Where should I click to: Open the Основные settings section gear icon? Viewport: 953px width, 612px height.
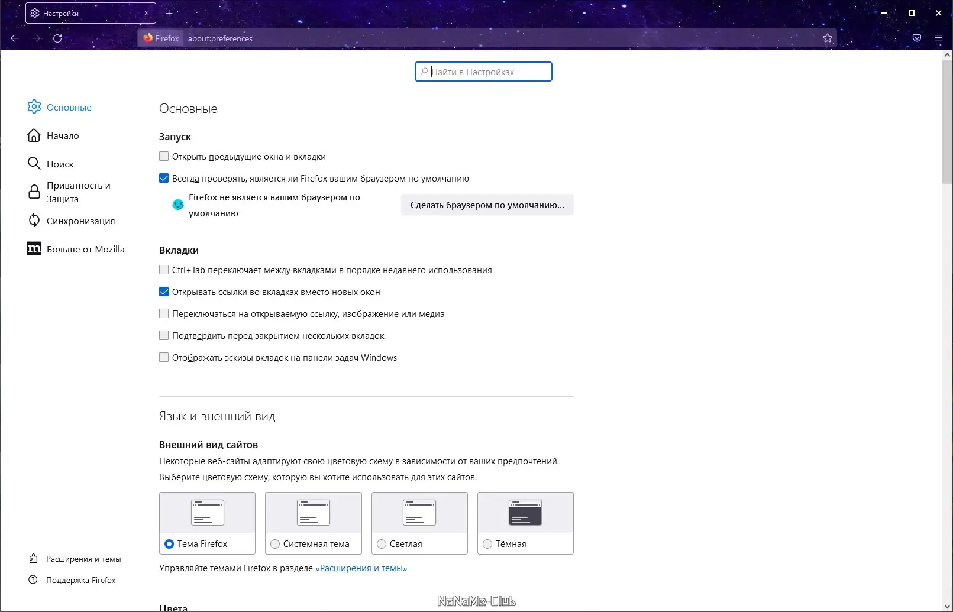(x=34, y=106)
